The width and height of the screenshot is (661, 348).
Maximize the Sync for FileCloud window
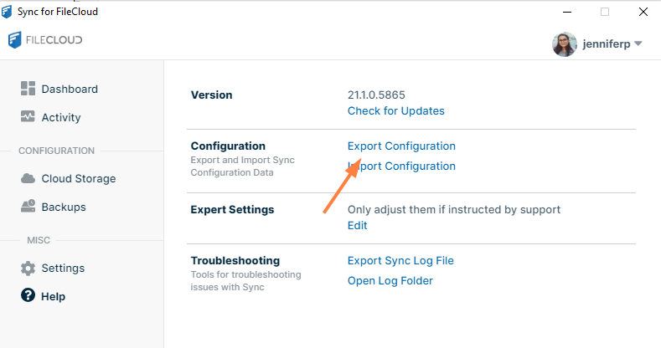click(x=605, y=12)
